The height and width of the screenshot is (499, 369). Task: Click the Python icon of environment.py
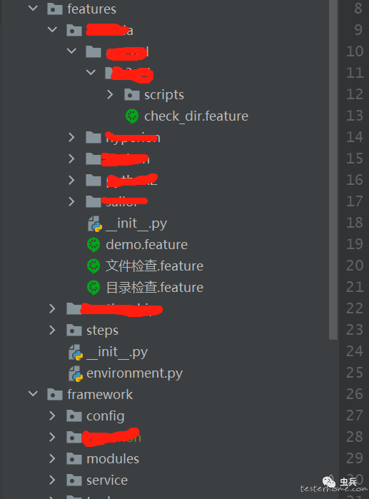(x=76, y=373)
